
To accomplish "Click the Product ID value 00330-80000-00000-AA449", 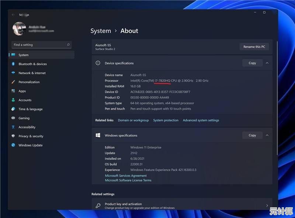I will click(x=150, y=98).
